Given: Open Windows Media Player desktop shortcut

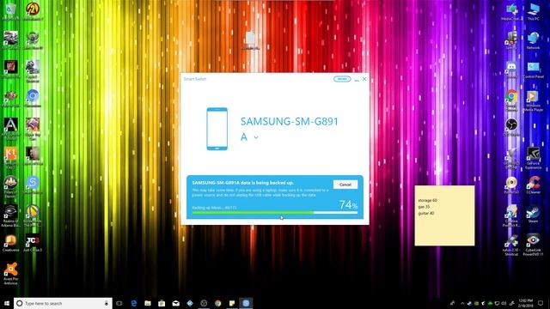Looking at the screenshot, I should [x=533, y=101].
